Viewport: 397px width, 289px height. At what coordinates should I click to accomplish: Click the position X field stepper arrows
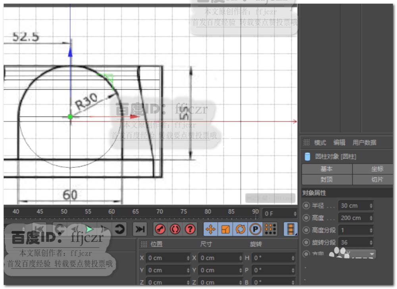tap(188, 258)
